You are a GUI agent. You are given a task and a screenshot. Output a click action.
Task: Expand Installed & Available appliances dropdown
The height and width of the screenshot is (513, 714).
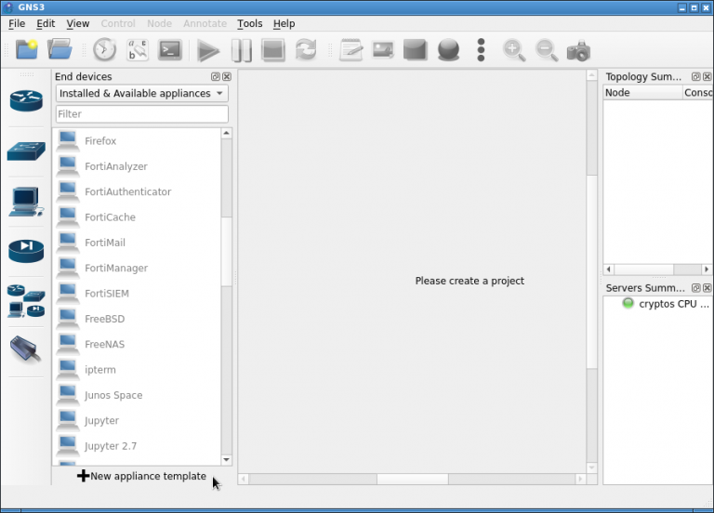[142, 93]
